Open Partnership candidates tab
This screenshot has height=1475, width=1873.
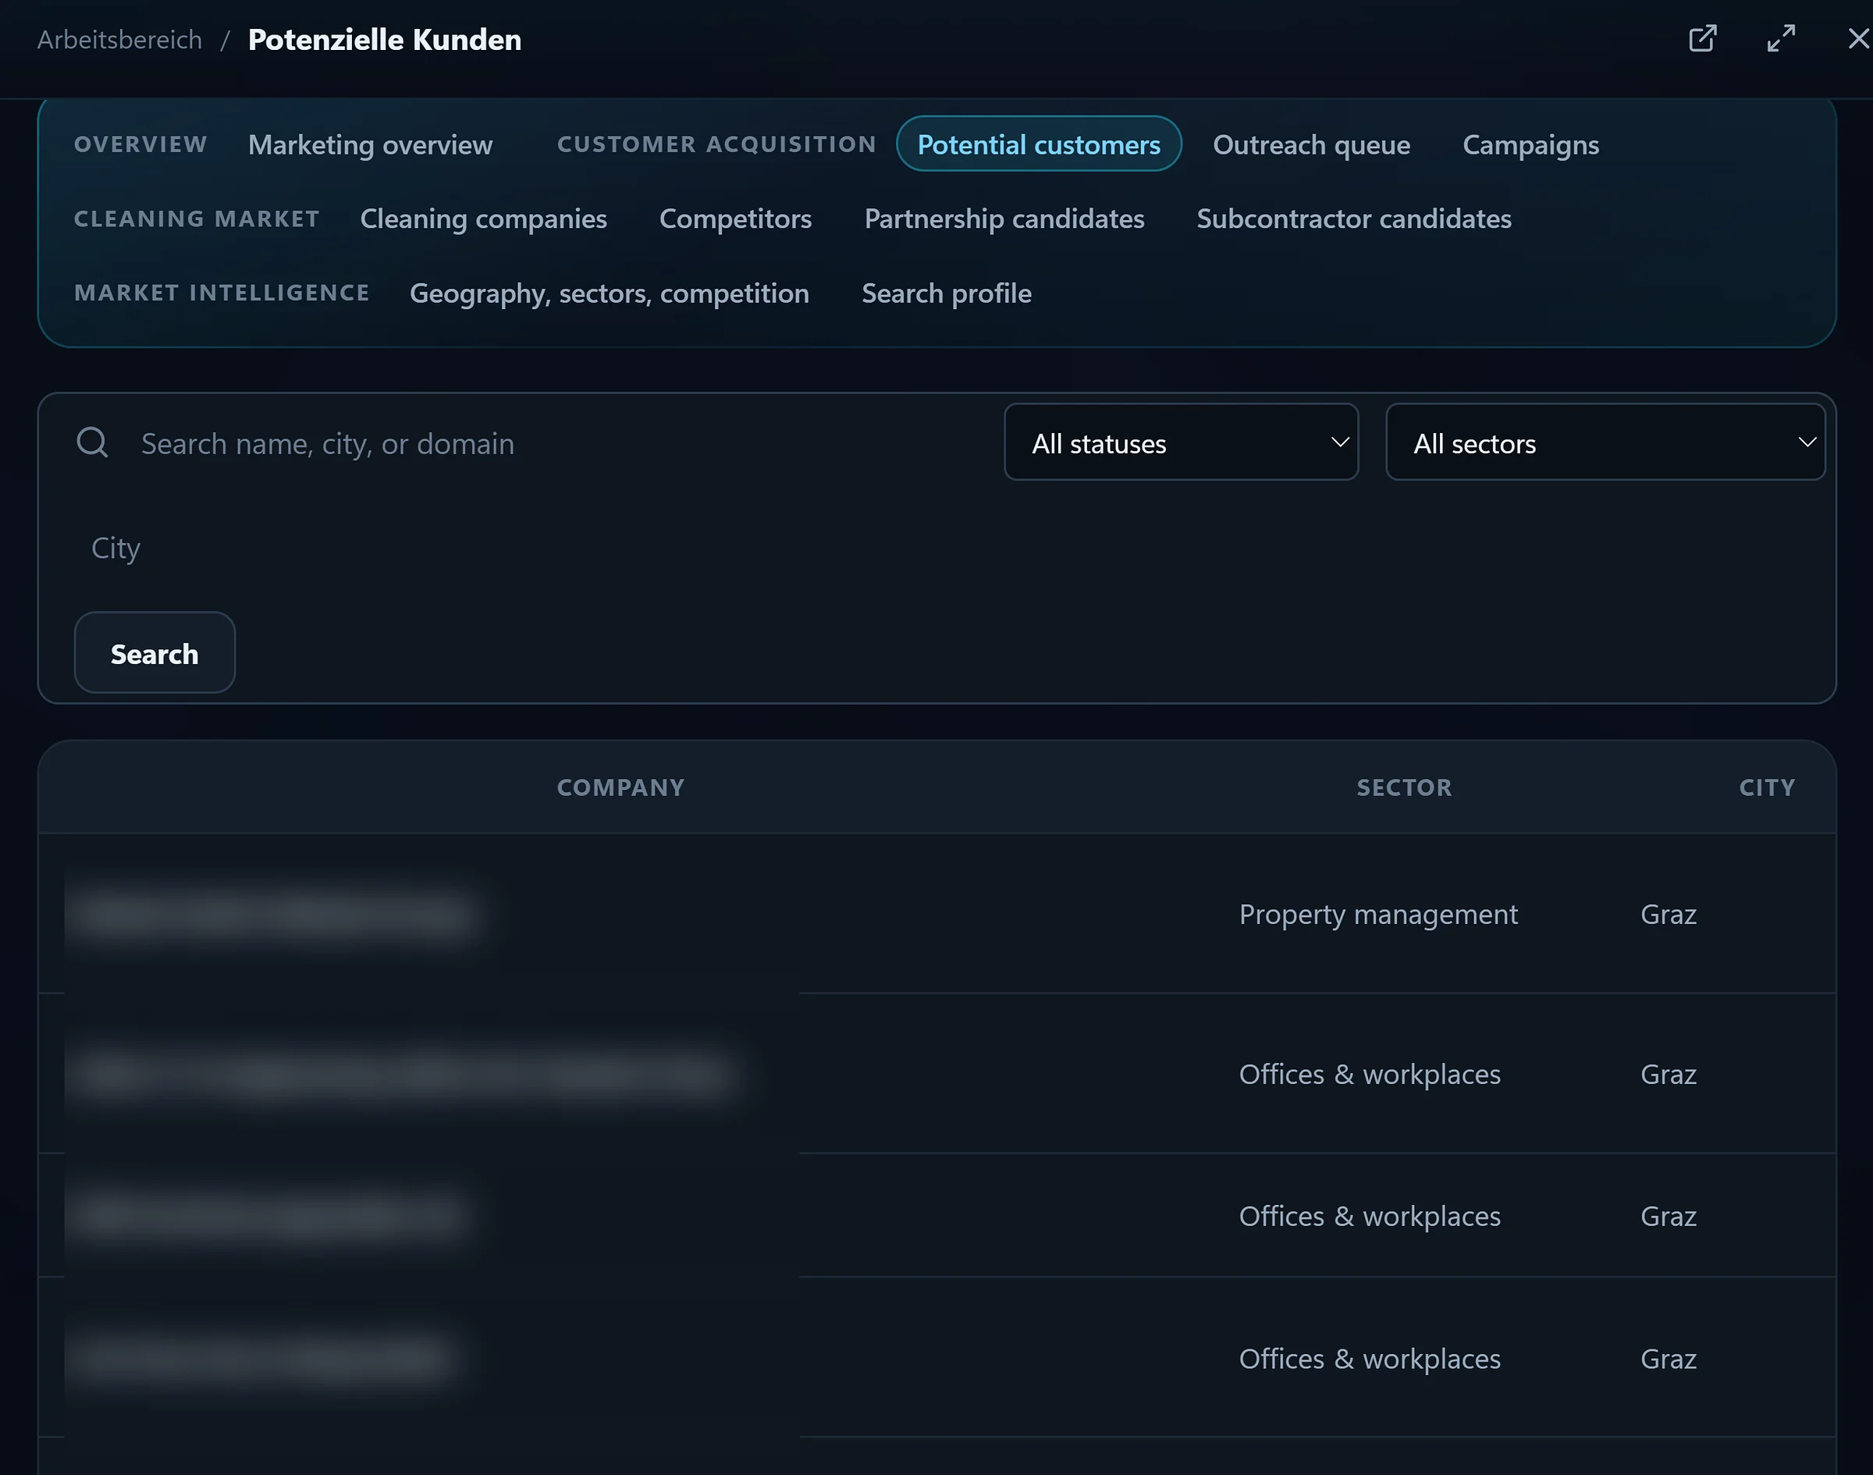(x=1004, y=219)
